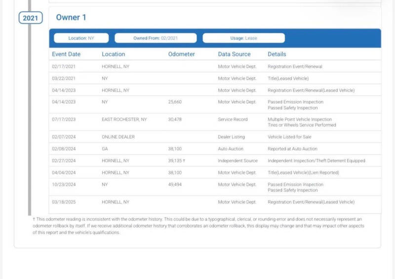Select the Reported at Auto Auction detail

[x=292, y=149]
